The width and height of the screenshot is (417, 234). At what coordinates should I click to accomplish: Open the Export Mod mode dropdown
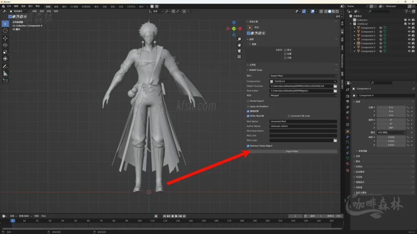click(303, 76)
